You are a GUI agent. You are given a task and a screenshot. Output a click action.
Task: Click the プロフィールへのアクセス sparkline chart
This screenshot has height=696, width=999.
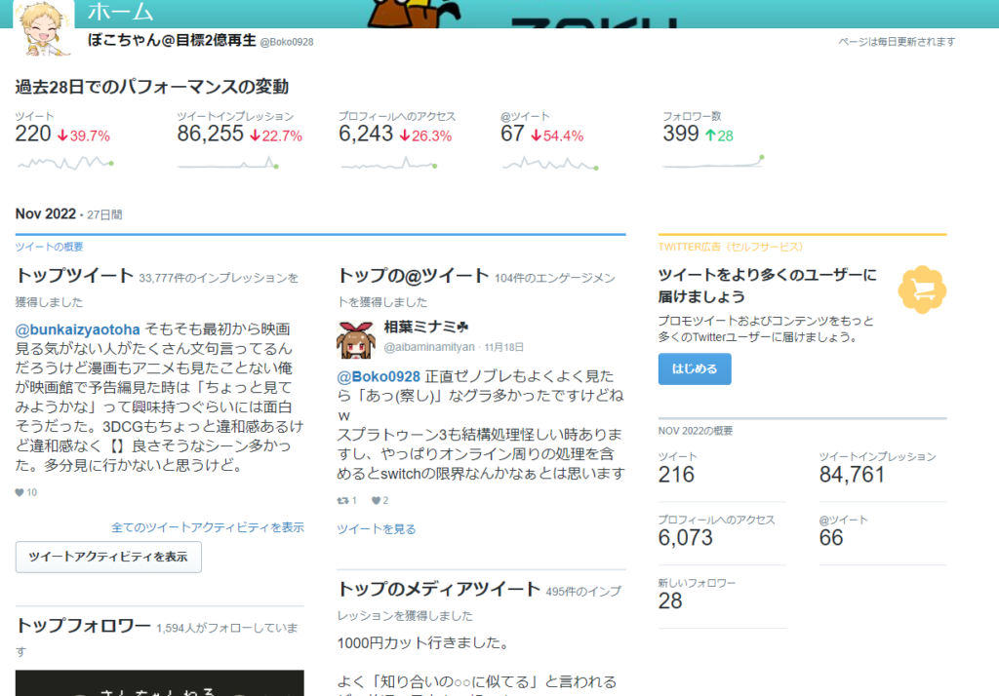pos(389,164)
